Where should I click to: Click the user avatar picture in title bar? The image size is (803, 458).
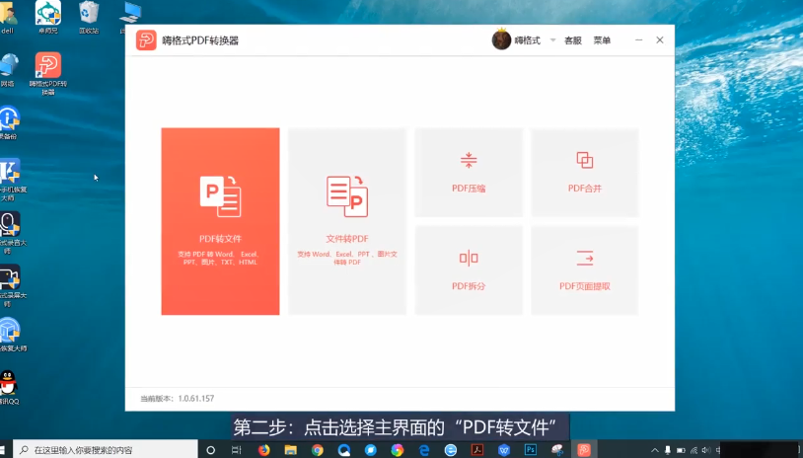pyautogui.click(x=501, y=39)
